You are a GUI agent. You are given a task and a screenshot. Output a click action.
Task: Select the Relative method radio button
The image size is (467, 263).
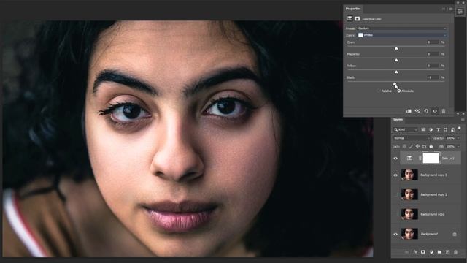[379, 91]
